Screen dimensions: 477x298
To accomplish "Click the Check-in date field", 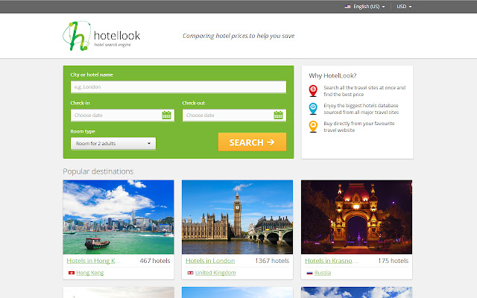I will click(122, 115).
